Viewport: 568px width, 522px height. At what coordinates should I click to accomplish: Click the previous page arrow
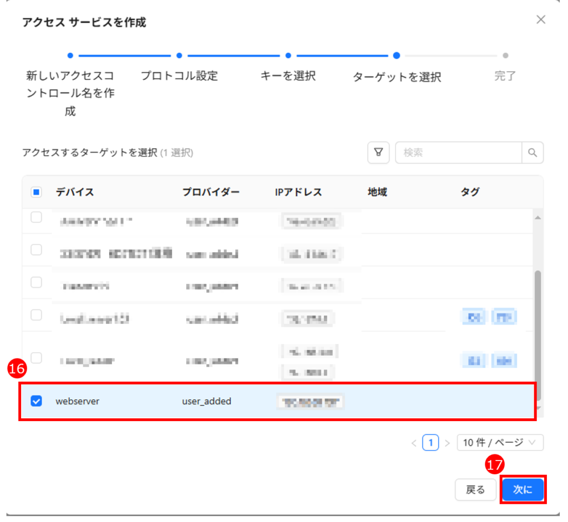pos(413,443)
